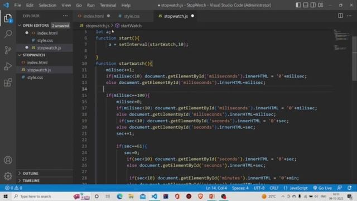Click the Ln 14, Col 4 status entry
This screenshot has height=201, width=357.
click(x=216, y=188)
